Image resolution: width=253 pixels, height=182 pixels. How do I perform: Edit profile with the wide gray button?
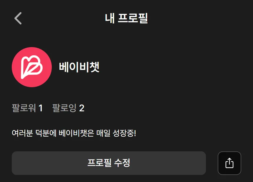point(109,163)
